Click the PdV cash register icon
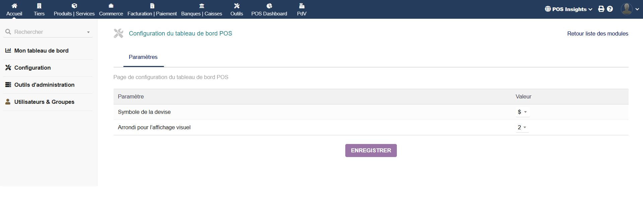This screenshot has width=643, height=222. 301,6
